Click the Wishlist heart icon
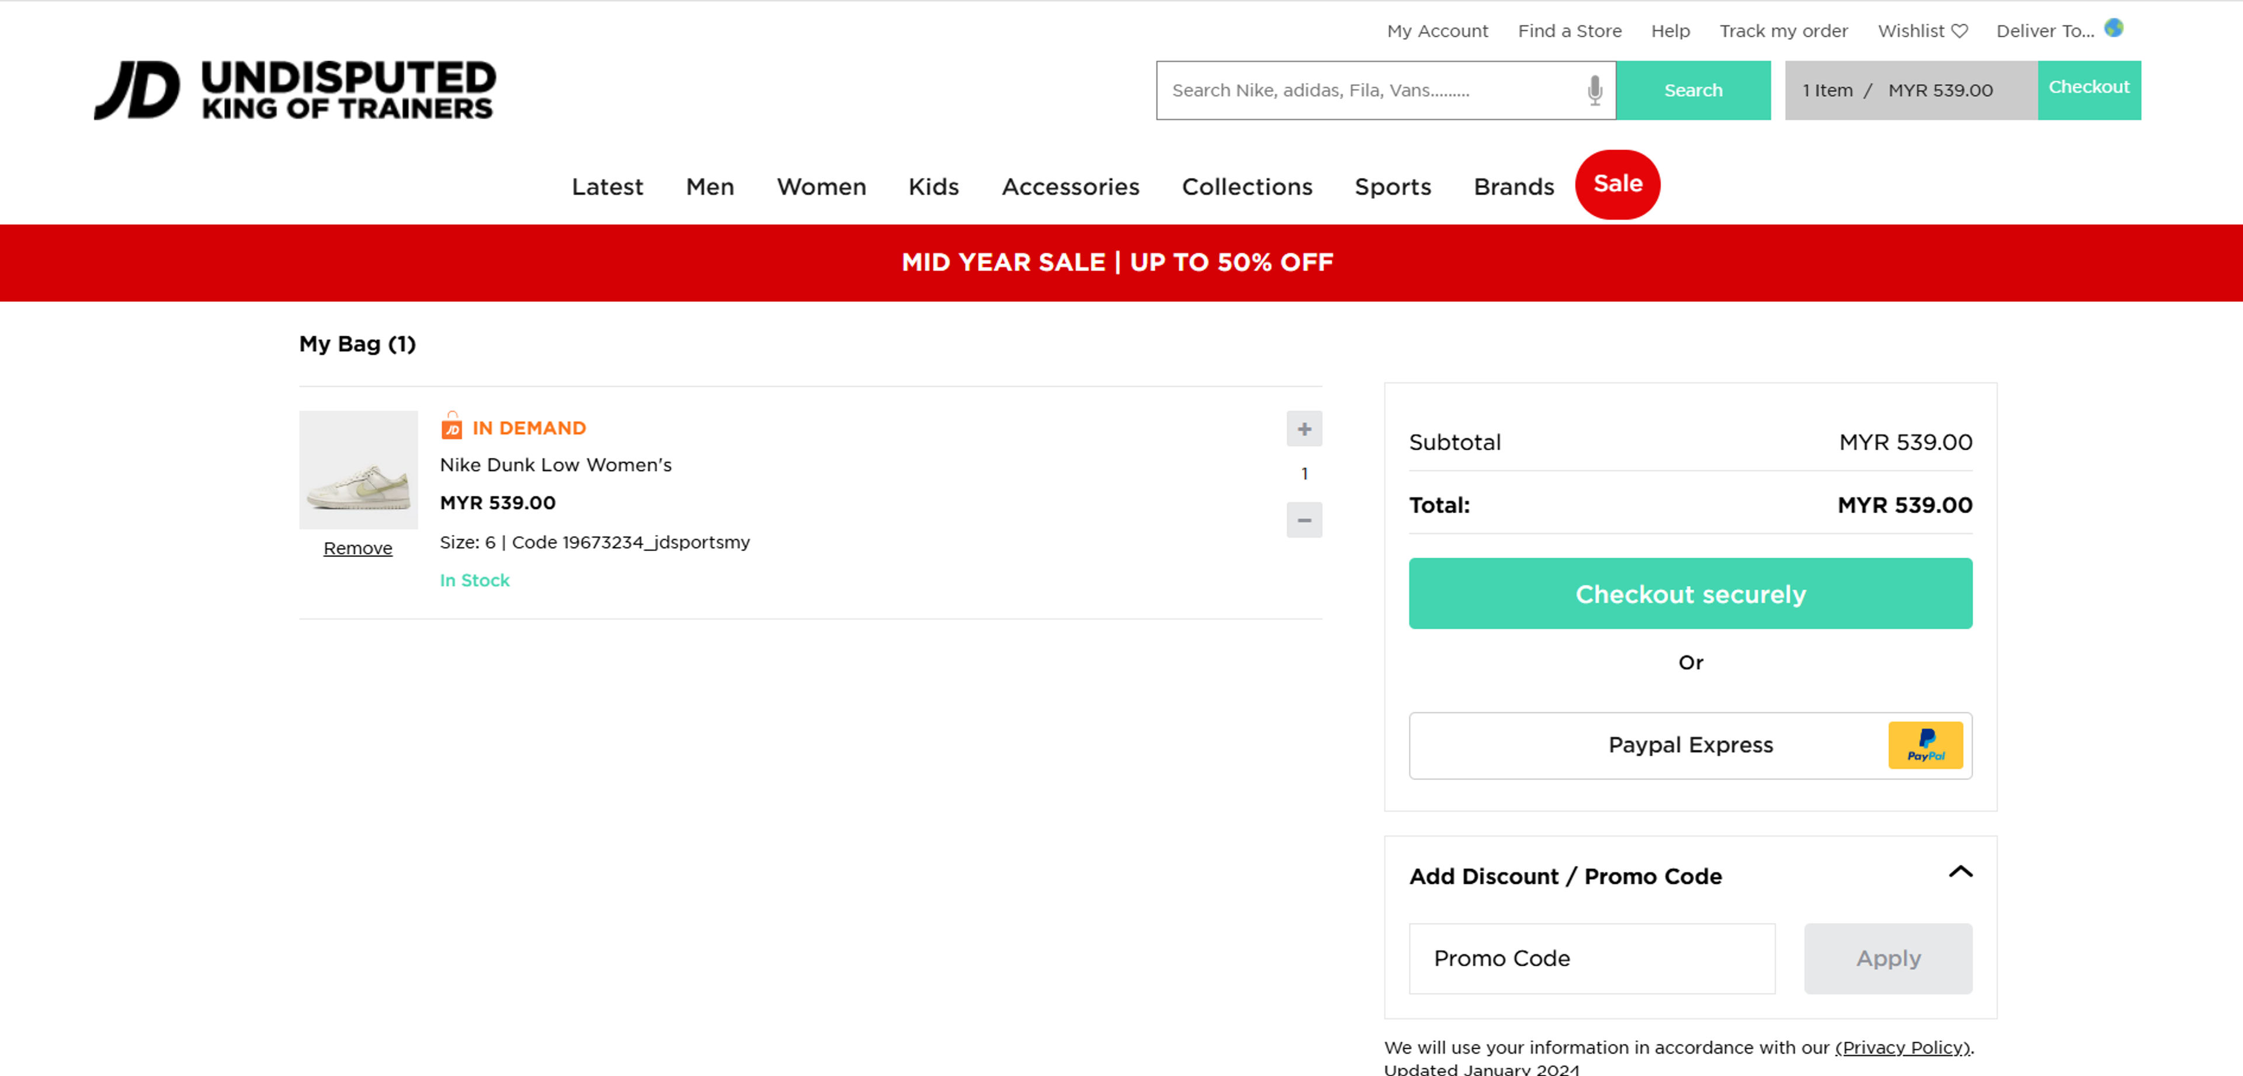2243x1076 pixels. point(1959,32)
